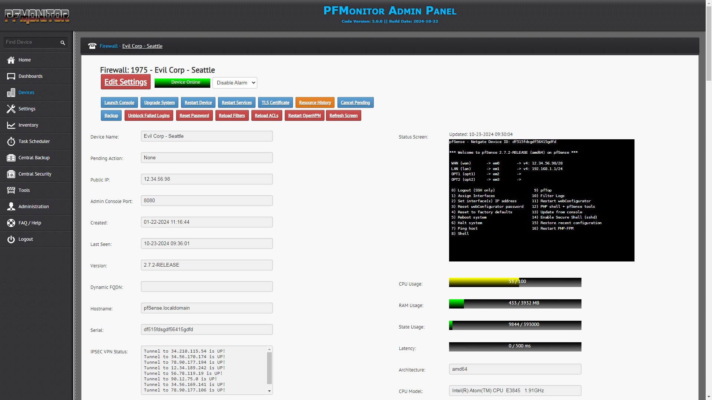This screenshot has width=712, height=400.
Task: Select Central Security in sidebar
Action: [x=37, y=174]
